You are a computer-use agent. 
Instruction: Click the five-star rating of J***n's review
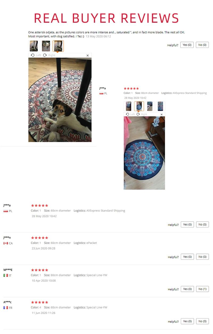click(x=40, y=238)
